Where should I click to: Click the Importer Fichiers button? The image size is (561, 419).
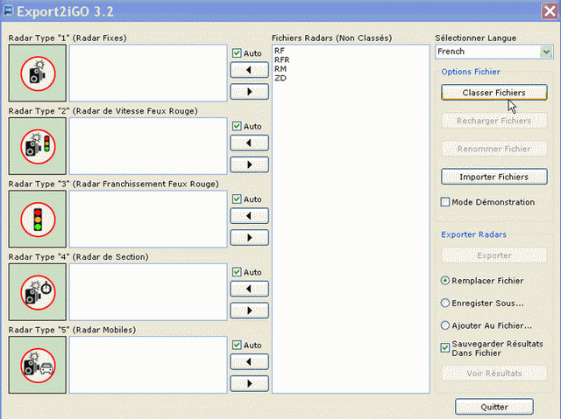coord(494,177)
